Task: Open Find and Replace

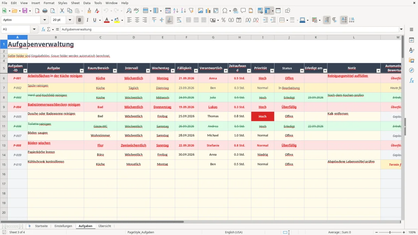Action: click(129, 11)
